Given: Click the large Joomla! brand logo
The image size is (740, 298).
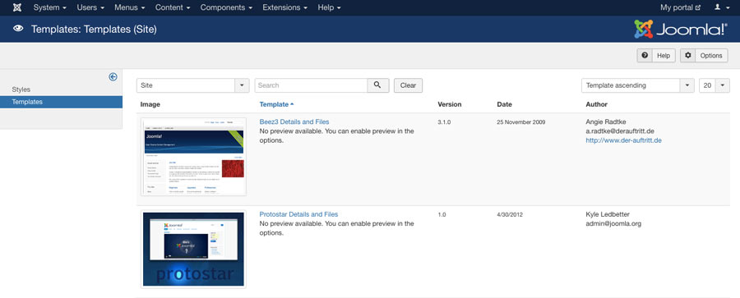Looking at the screenshot, I should point(681,30).
